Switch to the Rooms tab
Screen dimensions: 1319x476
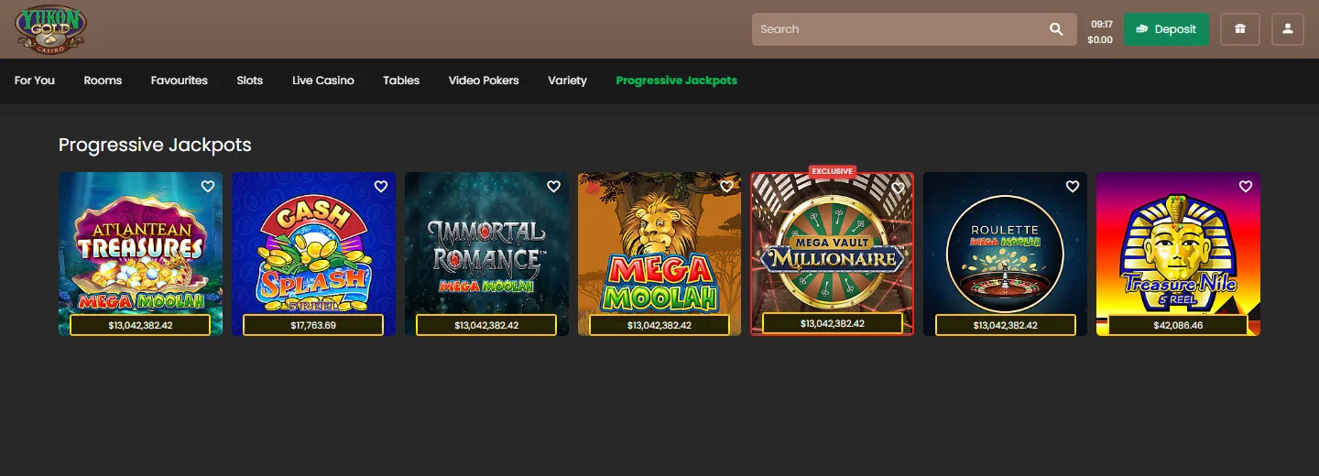103,81
